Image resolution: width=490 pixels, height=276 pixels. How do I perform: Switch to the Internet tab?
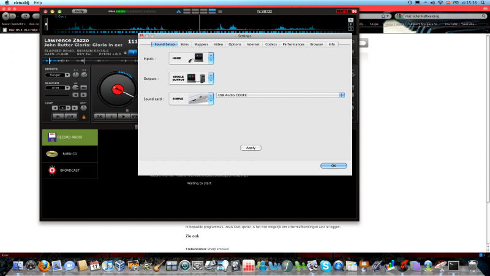[253, 44]
